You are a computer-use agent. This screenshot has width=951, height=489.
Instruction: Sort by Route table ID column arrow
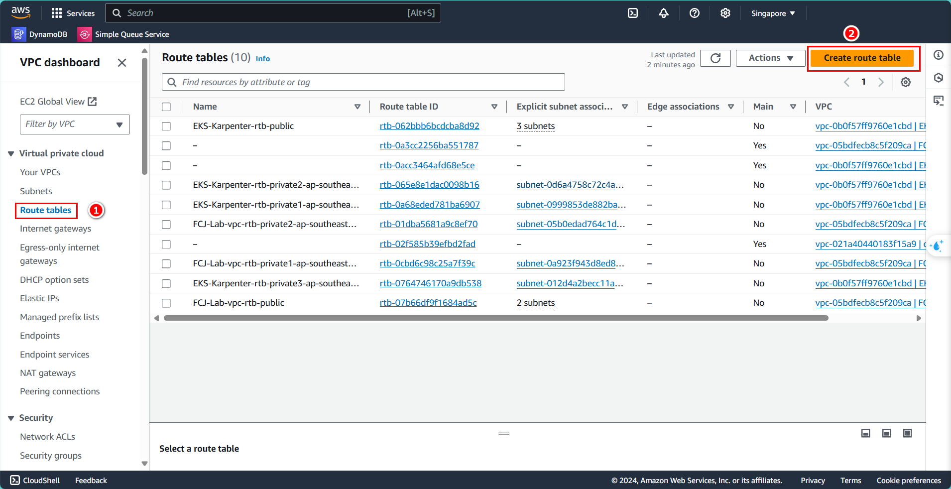[x=494, y=107]
